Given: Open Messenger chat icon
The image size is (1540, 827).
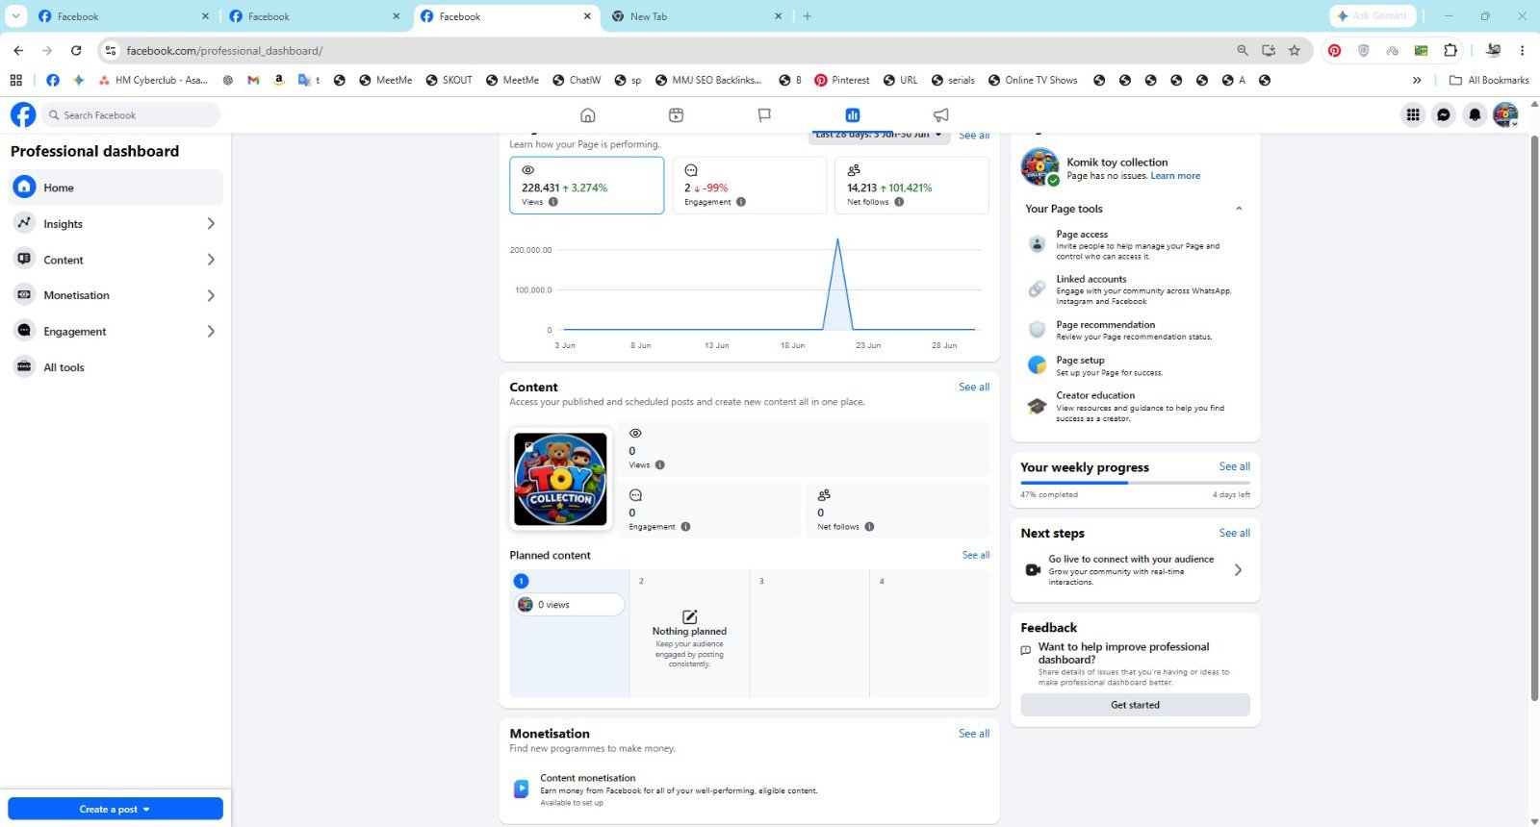Looking at the screenshot, I should tap(1444, 115).
